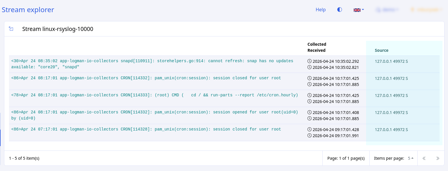The width and height of the screenshot is (448, 171).
Task: Click clock icon of snapd collected time
Action: (x=309, y=61)
